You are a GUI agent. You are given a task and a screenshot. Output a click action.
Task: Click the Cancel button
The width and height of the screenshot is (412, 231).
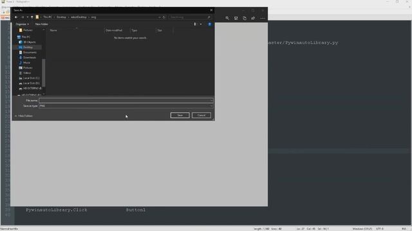pos(201,116)
